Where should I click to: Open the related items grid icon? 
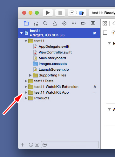point(105,23)
